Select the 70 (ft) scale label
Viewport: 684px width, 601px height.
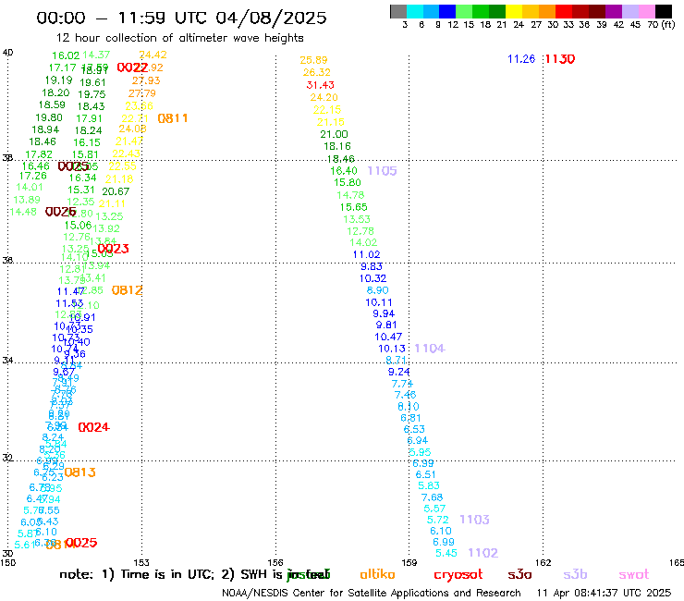(661, 24)
